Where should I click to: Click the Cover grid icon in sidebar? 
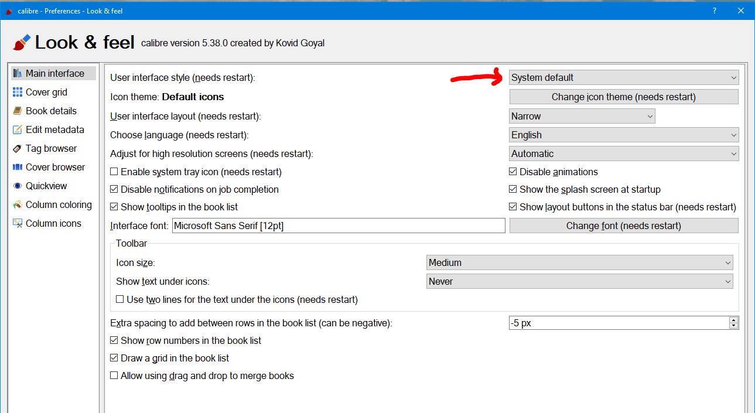pos(18,92)
